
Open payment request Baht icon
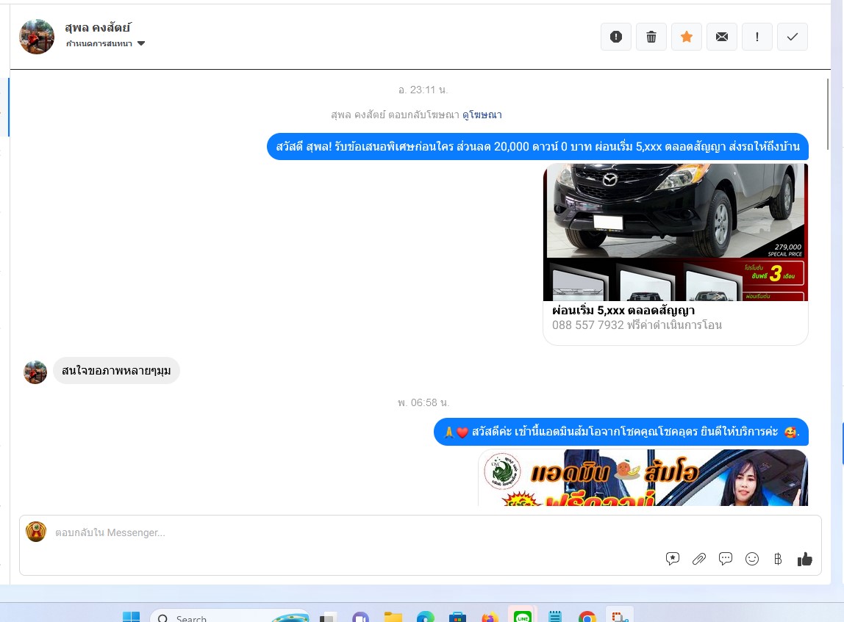(778, 559)
